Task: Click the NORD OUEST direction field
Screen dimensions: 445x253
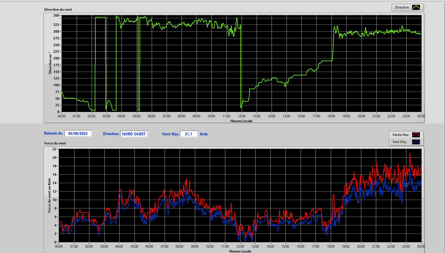Action: 134,134
